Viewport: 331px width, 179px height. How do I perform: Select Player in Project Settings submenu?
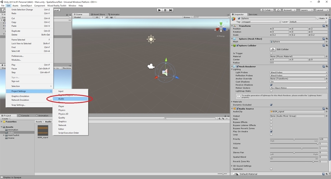coord(70,106)
